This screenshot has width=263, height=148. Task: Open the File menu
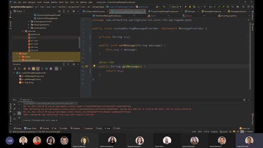coord(15,2)
